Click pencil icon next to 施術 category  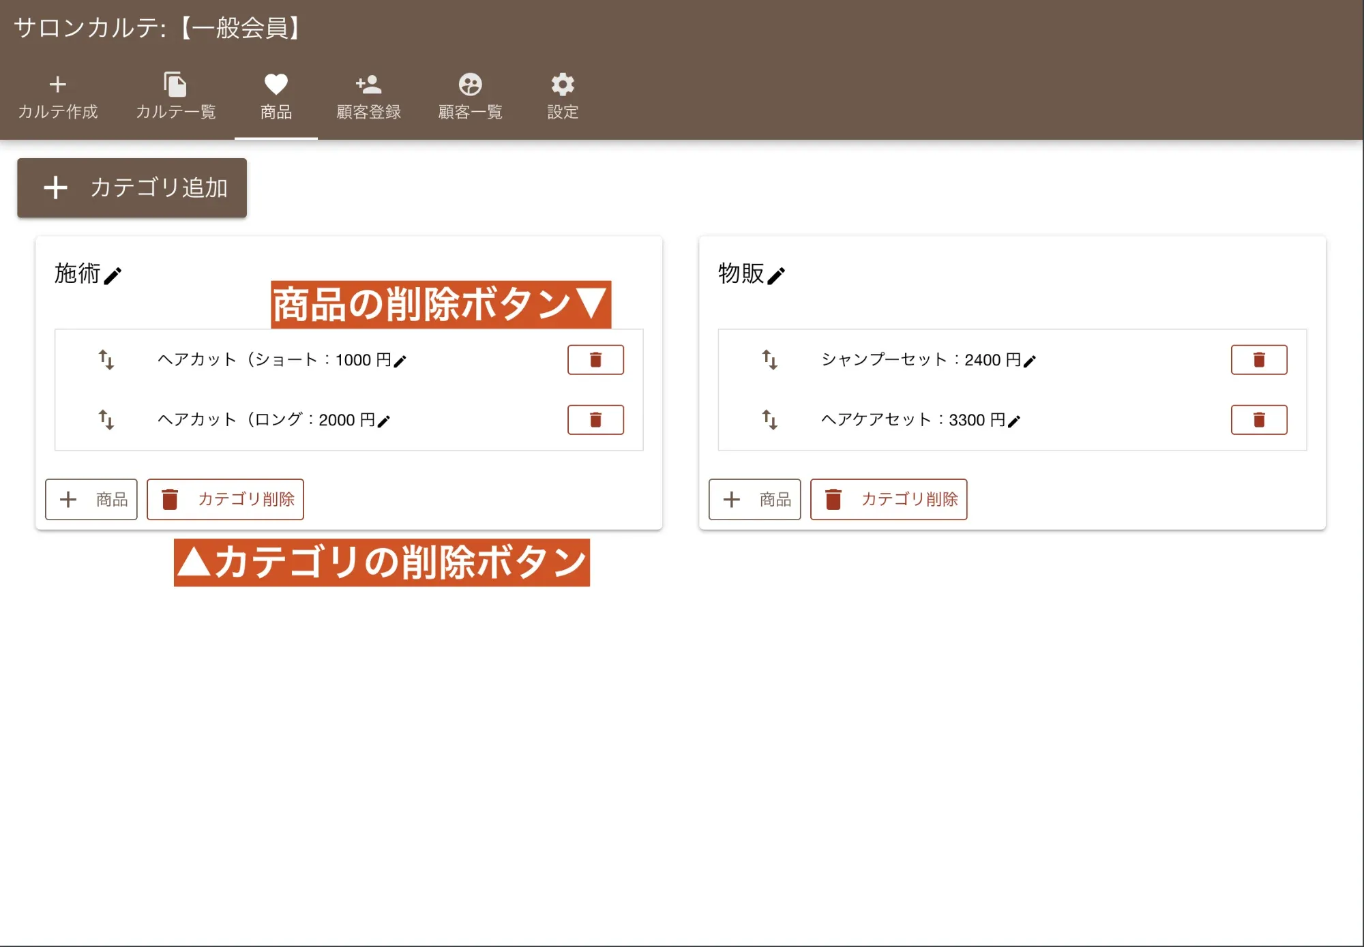click(113, 275)
